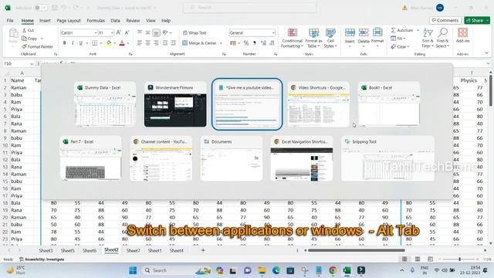Image resolution: width=494 pixels, height=278 pixels.
Task: Open Cell Styles gallery
Action: [330, 38]
